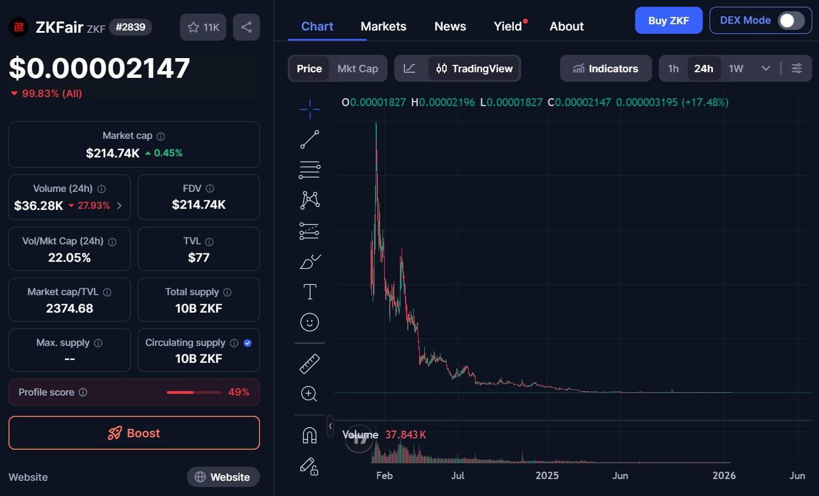The width and height of the screenshot is (819, 496).
Task: Click the TVL value $77
Action: (199, 258)
